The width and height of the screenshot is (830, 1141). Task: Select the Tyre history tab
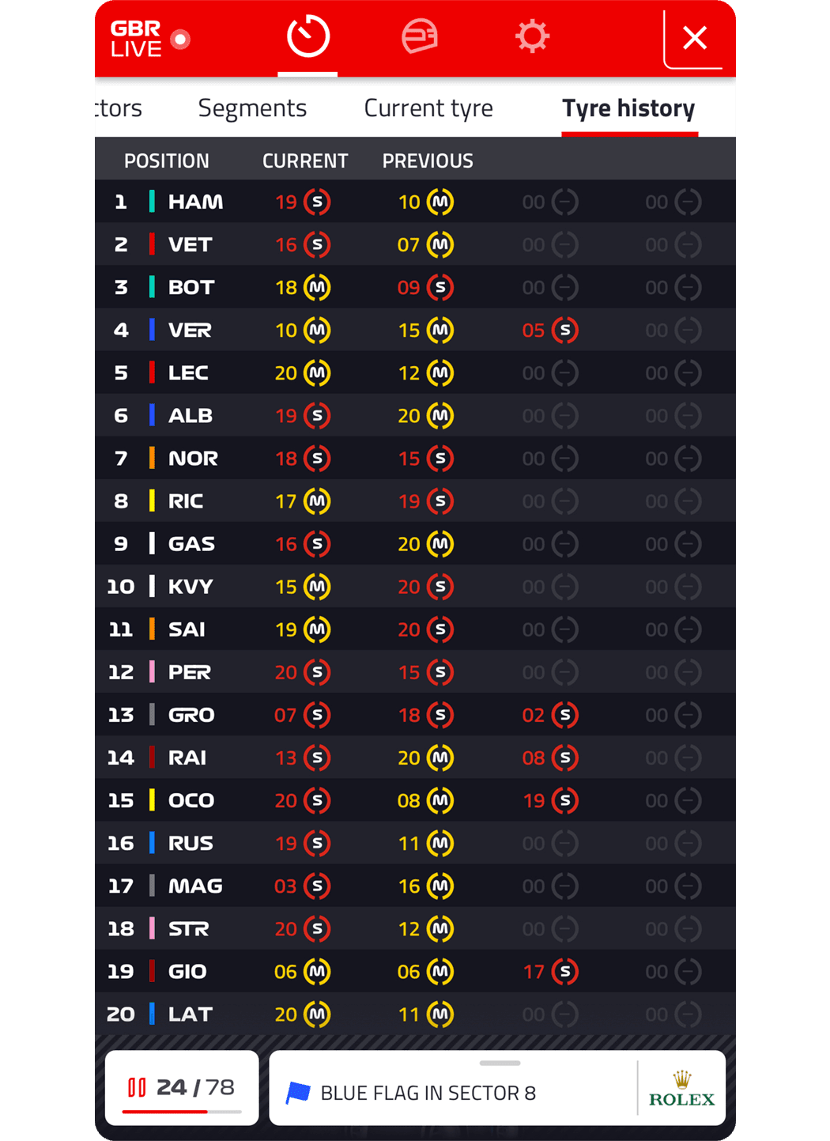[628, 108]
